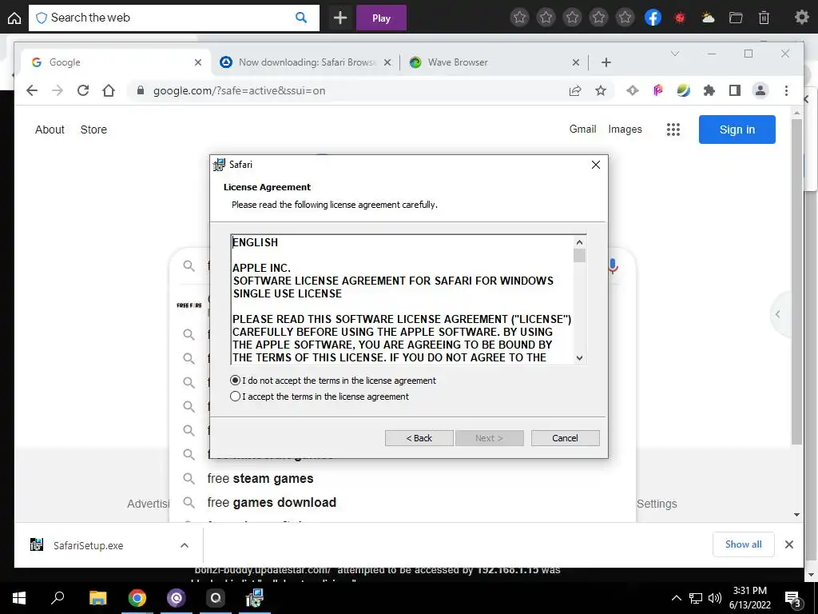Click the volume icon in the system tray

[715, 598]
